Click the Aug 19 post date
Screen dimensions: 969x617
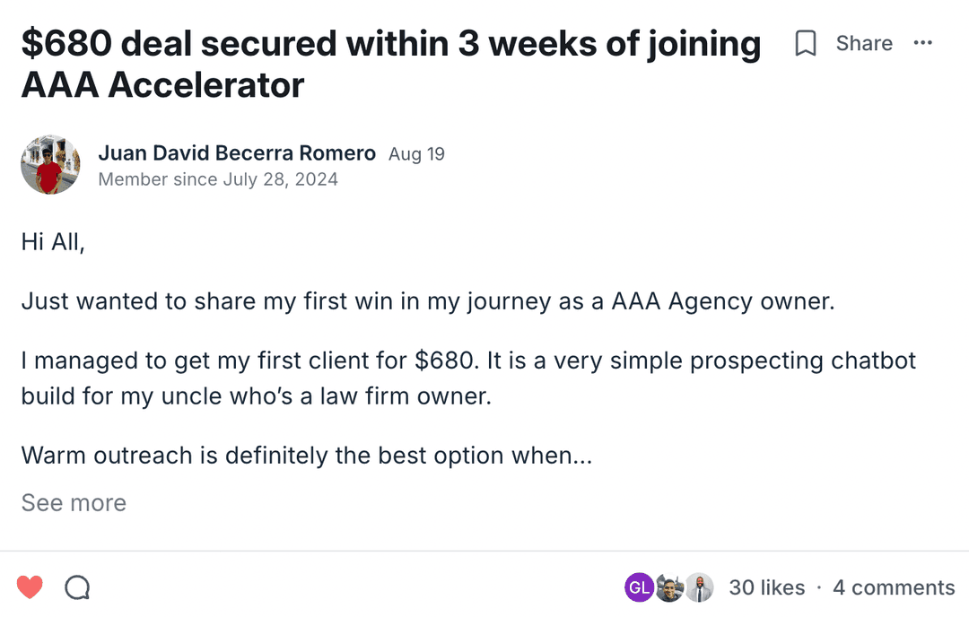[416, 154]
